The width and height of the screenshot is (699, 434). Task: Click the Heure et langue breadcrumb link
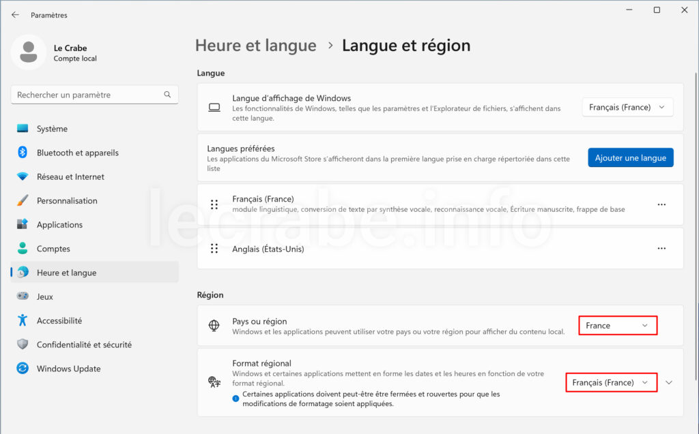(256, 46)
